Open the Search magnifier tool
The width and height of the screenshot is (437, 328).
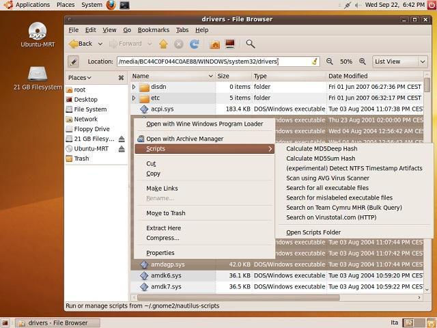point(251,44)
